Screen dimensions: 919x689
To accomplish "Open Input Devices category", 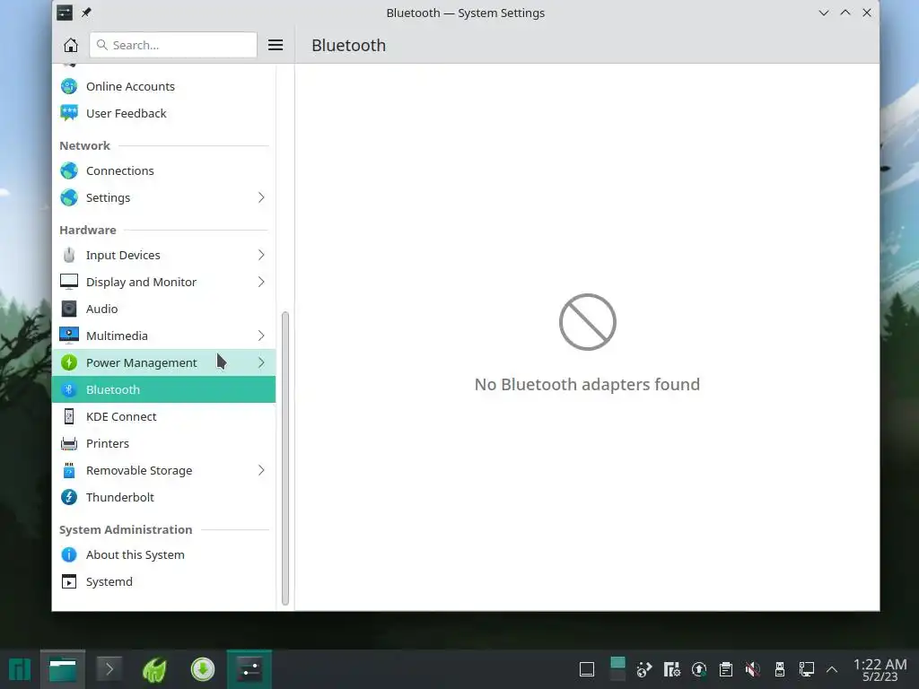I will (163, 255).
